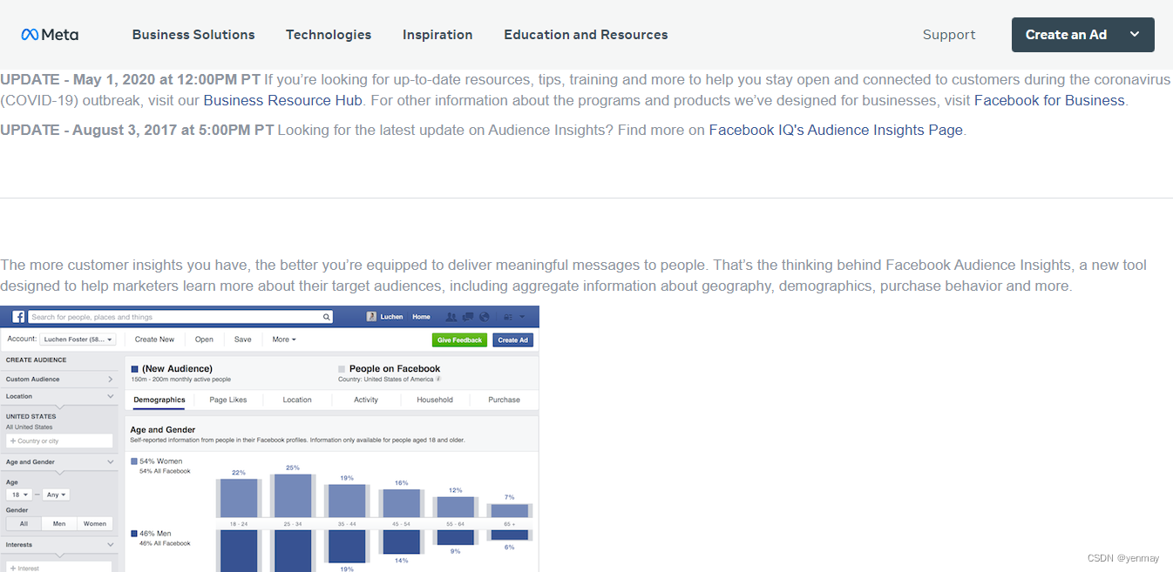Open the Inspiration menu
Viewport: 1173px width, 572px height.
click(437, 35)
